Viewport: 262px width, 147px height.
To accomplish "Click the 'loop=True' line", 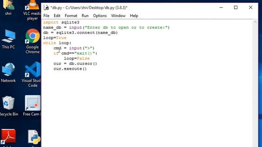I will (x=54, y=38).
